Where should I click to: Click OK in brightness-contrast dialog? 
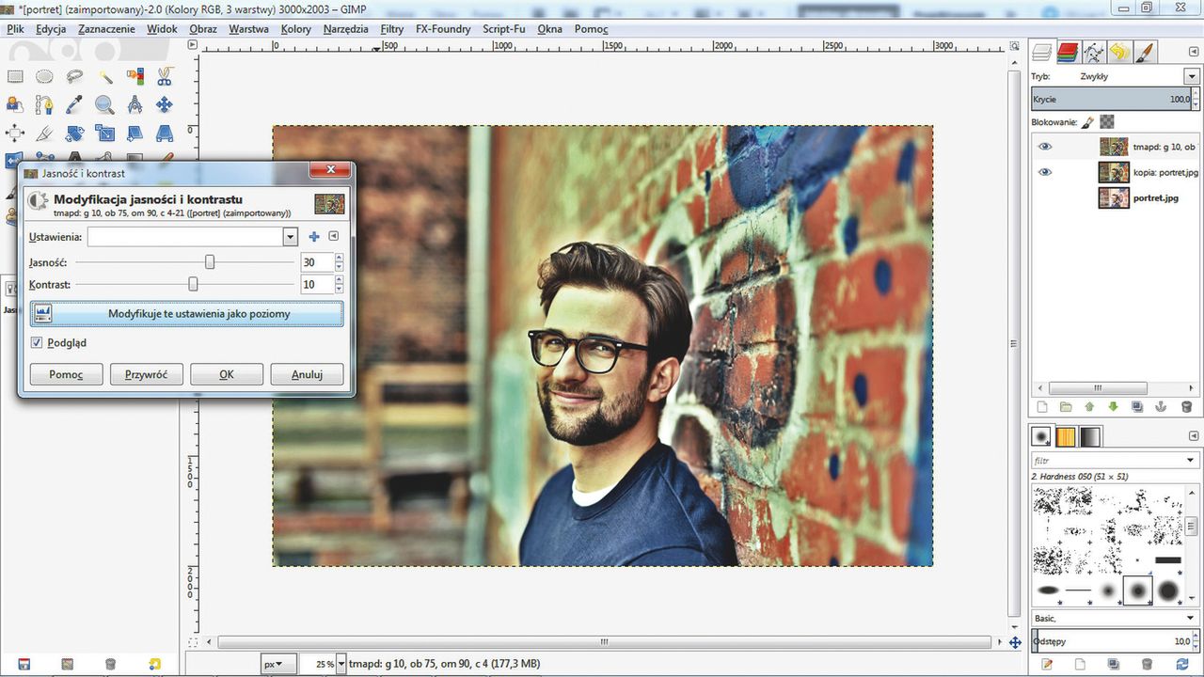click(x=227, y=374)
